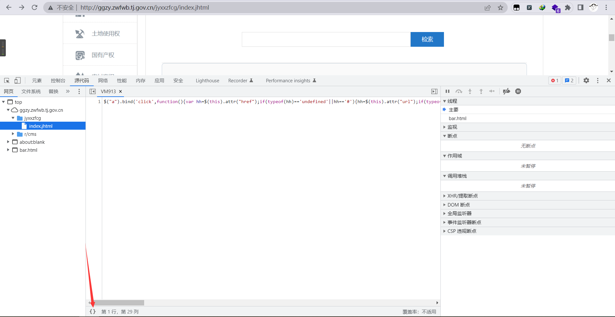Open the 应用 tab
Screen dimensions: 615x317
click(x=159, y=81)
